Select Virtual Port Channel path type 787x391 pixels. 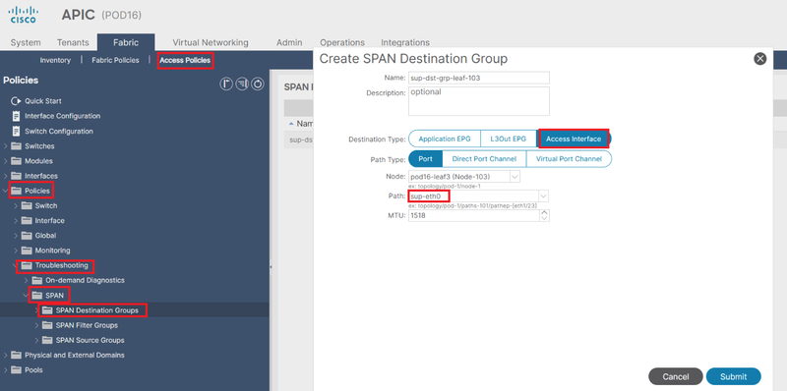pyautogui.click(x=569, y=159)
